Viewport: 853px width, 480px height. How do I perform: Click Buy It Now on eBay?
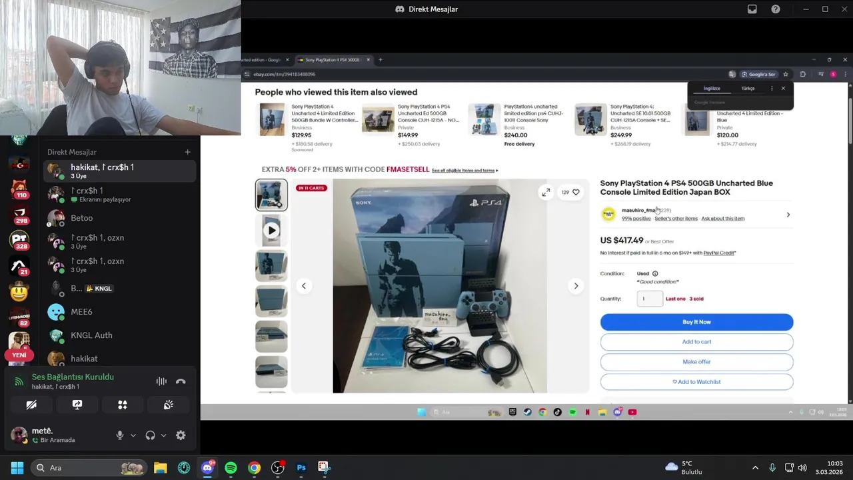[696, 322]
